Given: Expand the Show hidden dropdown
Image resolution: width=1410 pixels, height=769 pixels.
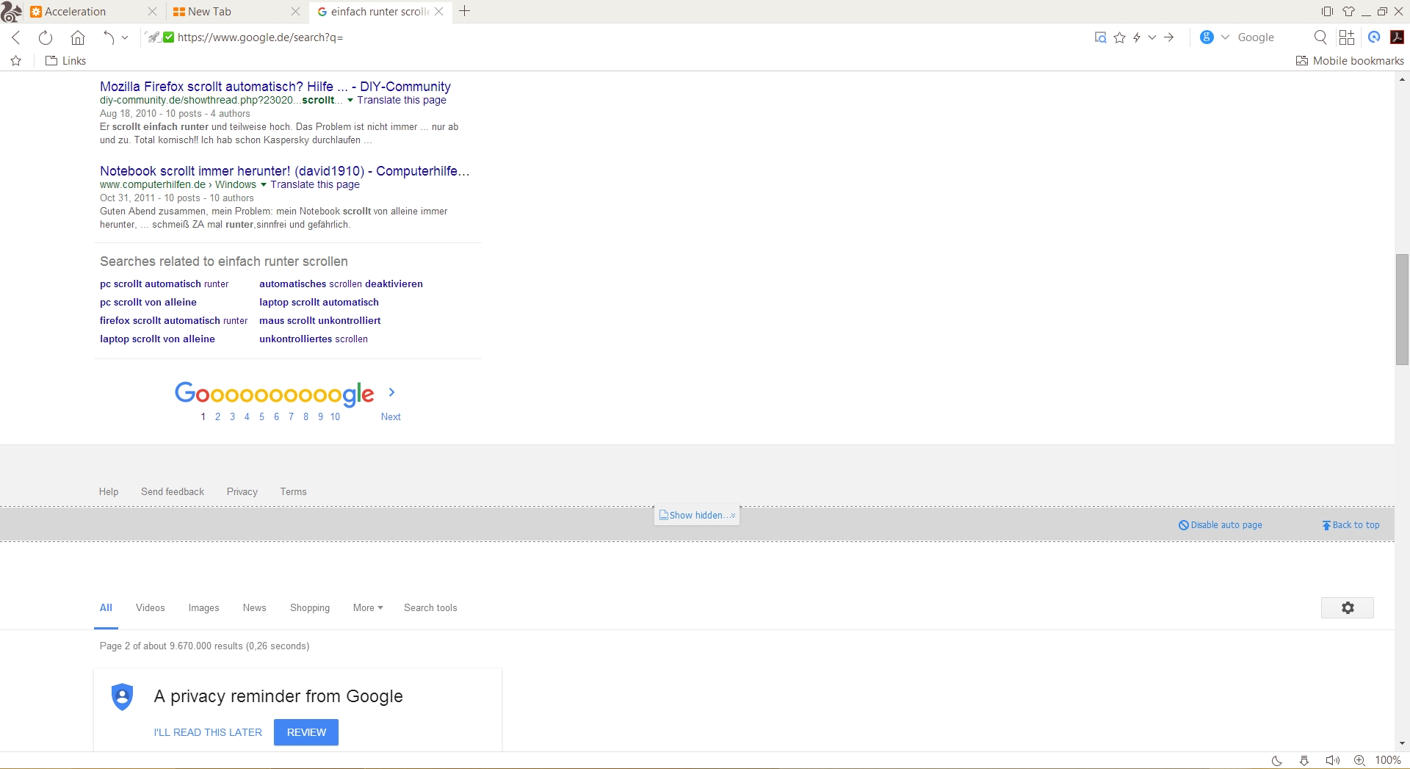Looking at the screenshot, I should click(697, 516).
